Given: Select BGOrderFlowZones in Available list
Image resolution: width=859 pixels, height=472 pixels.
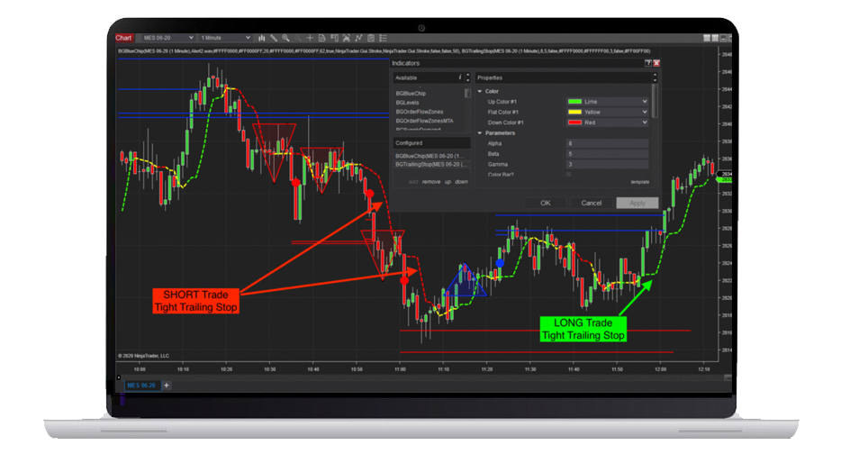Looking at the screenshot, I should [x=420, y=112].
